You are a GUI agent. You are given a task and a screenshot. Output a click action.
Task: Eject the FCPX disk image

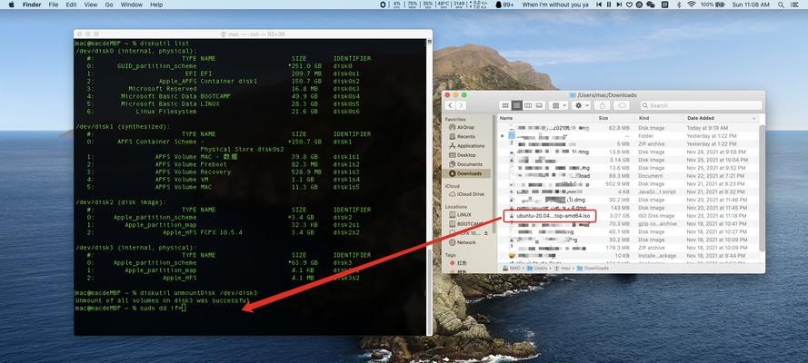[484, 233]
